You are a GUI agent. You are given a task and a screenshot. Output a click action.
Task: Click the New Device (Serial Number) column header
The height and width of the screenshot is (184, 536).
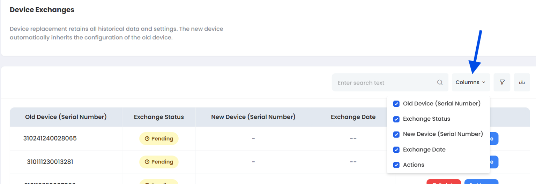tap(253, 117)
